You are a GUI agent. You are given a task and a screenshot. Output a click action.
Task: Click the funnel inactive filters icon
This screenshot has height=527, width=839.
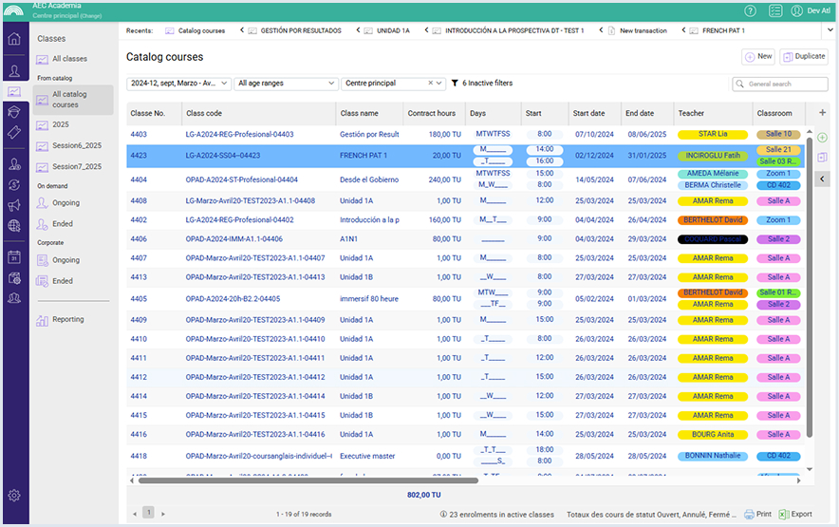point(455,84)
